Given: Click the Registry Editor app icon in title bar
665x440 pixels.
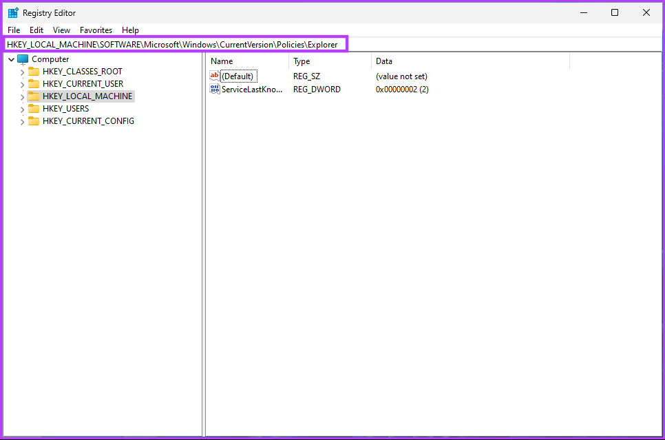Looking at the screenshot, I should click(x=13, y=12).
